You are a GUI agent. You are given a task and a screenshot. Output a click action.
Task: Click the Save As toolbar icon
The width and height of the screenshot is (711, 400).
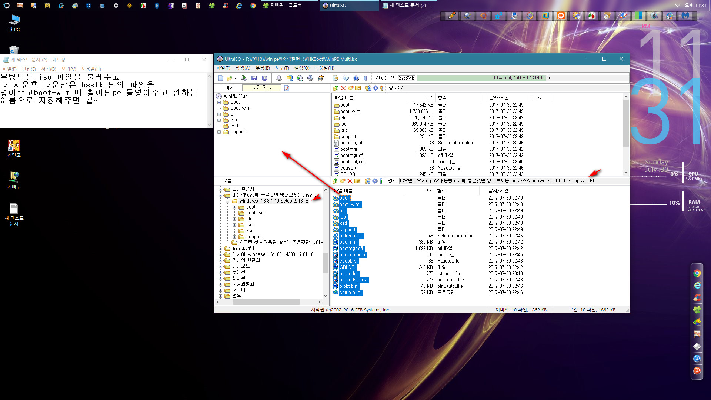pos(264,78)
